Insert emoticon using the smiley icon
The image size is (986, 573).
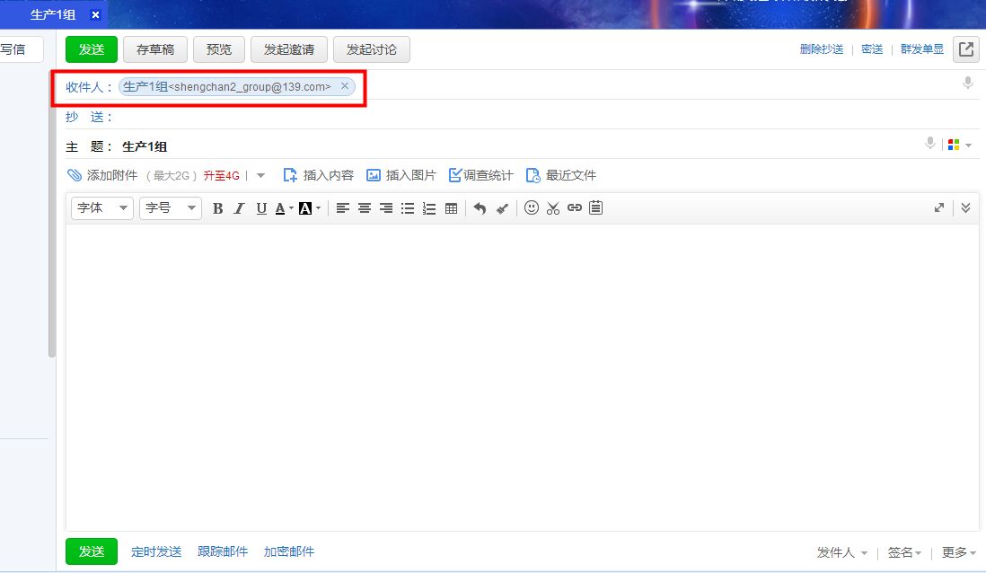coord(532,208)
